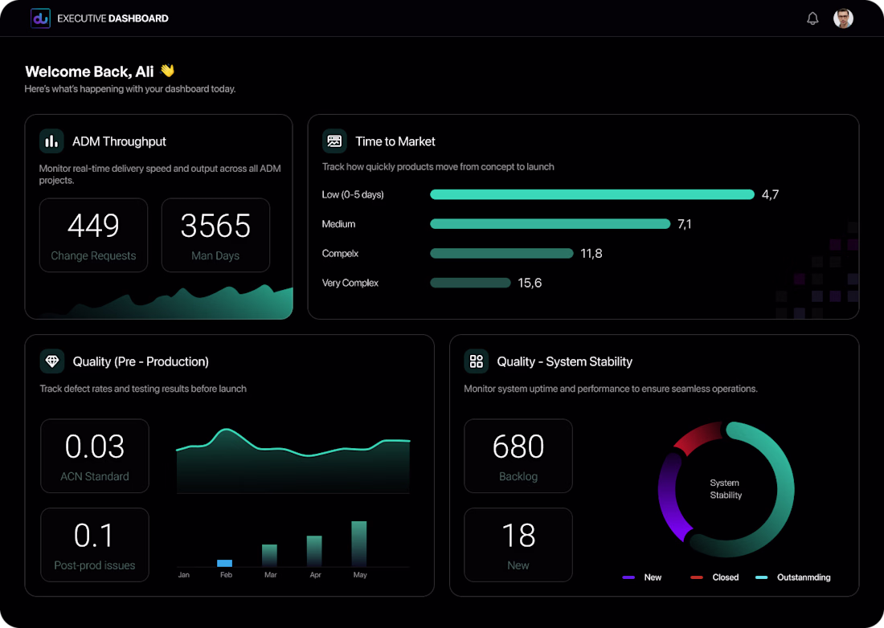Click the ADM Throughput heading
884x628 pixels.
tap(119, 141)
